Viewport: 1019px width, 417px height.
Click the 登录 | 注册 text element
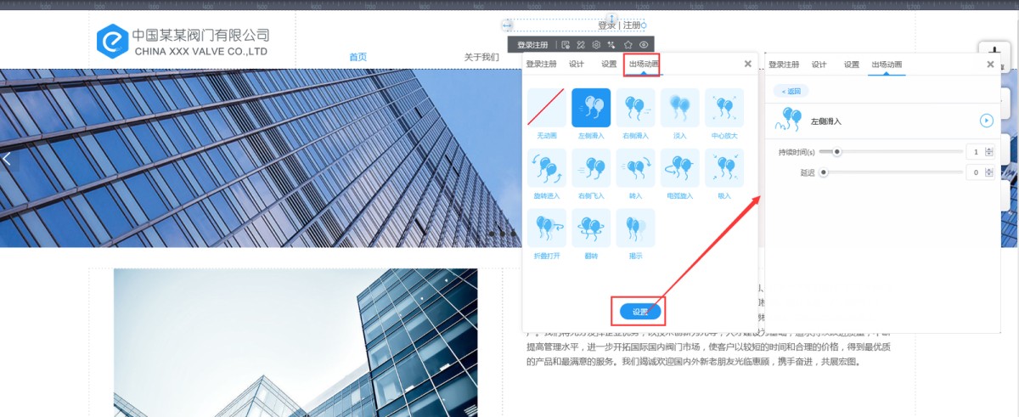pyautogui.click(x=620, y=25)
